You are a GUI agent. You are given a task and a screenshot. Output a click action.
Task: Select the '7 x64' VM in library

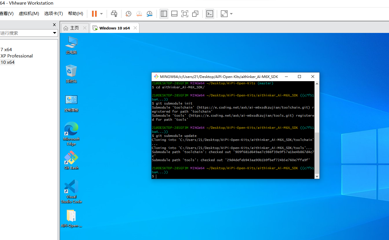[x=6, y=49]
